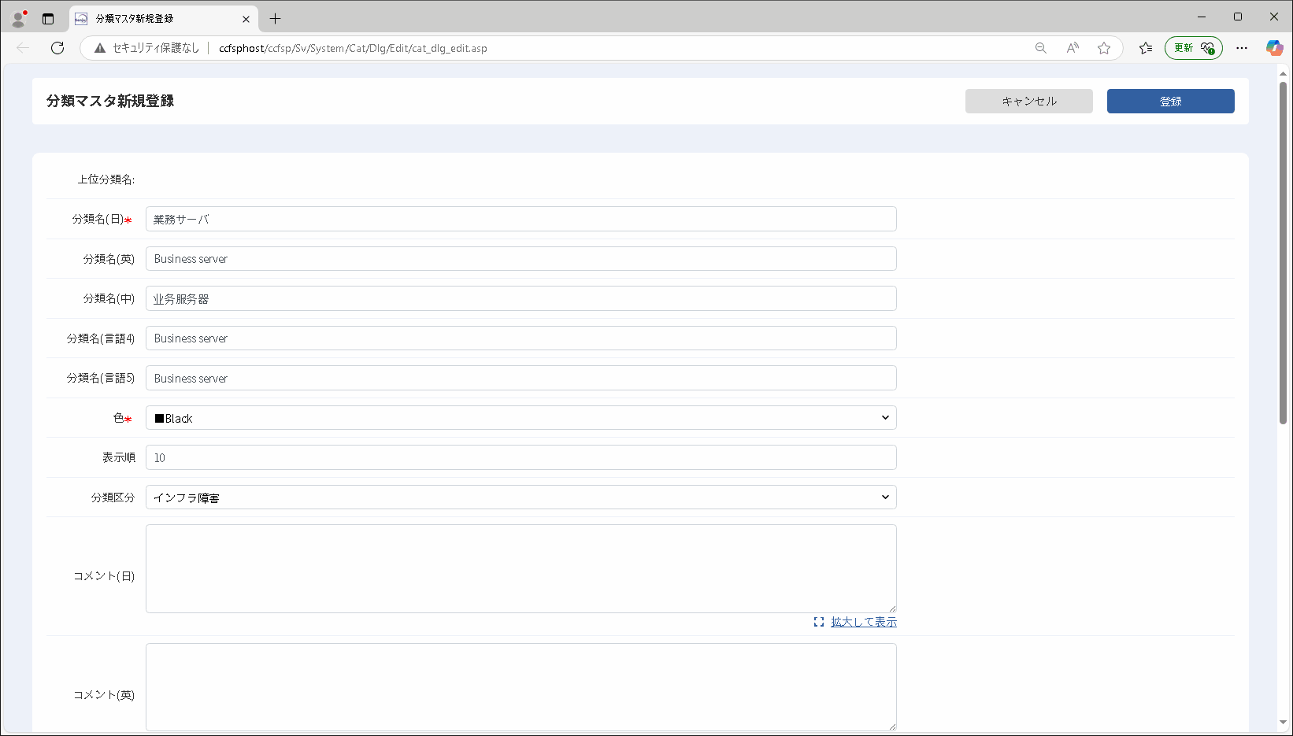The width and height of the screenshot is (1293, 736).
Task: Open the favorites list
Action: coord(1146,48)
